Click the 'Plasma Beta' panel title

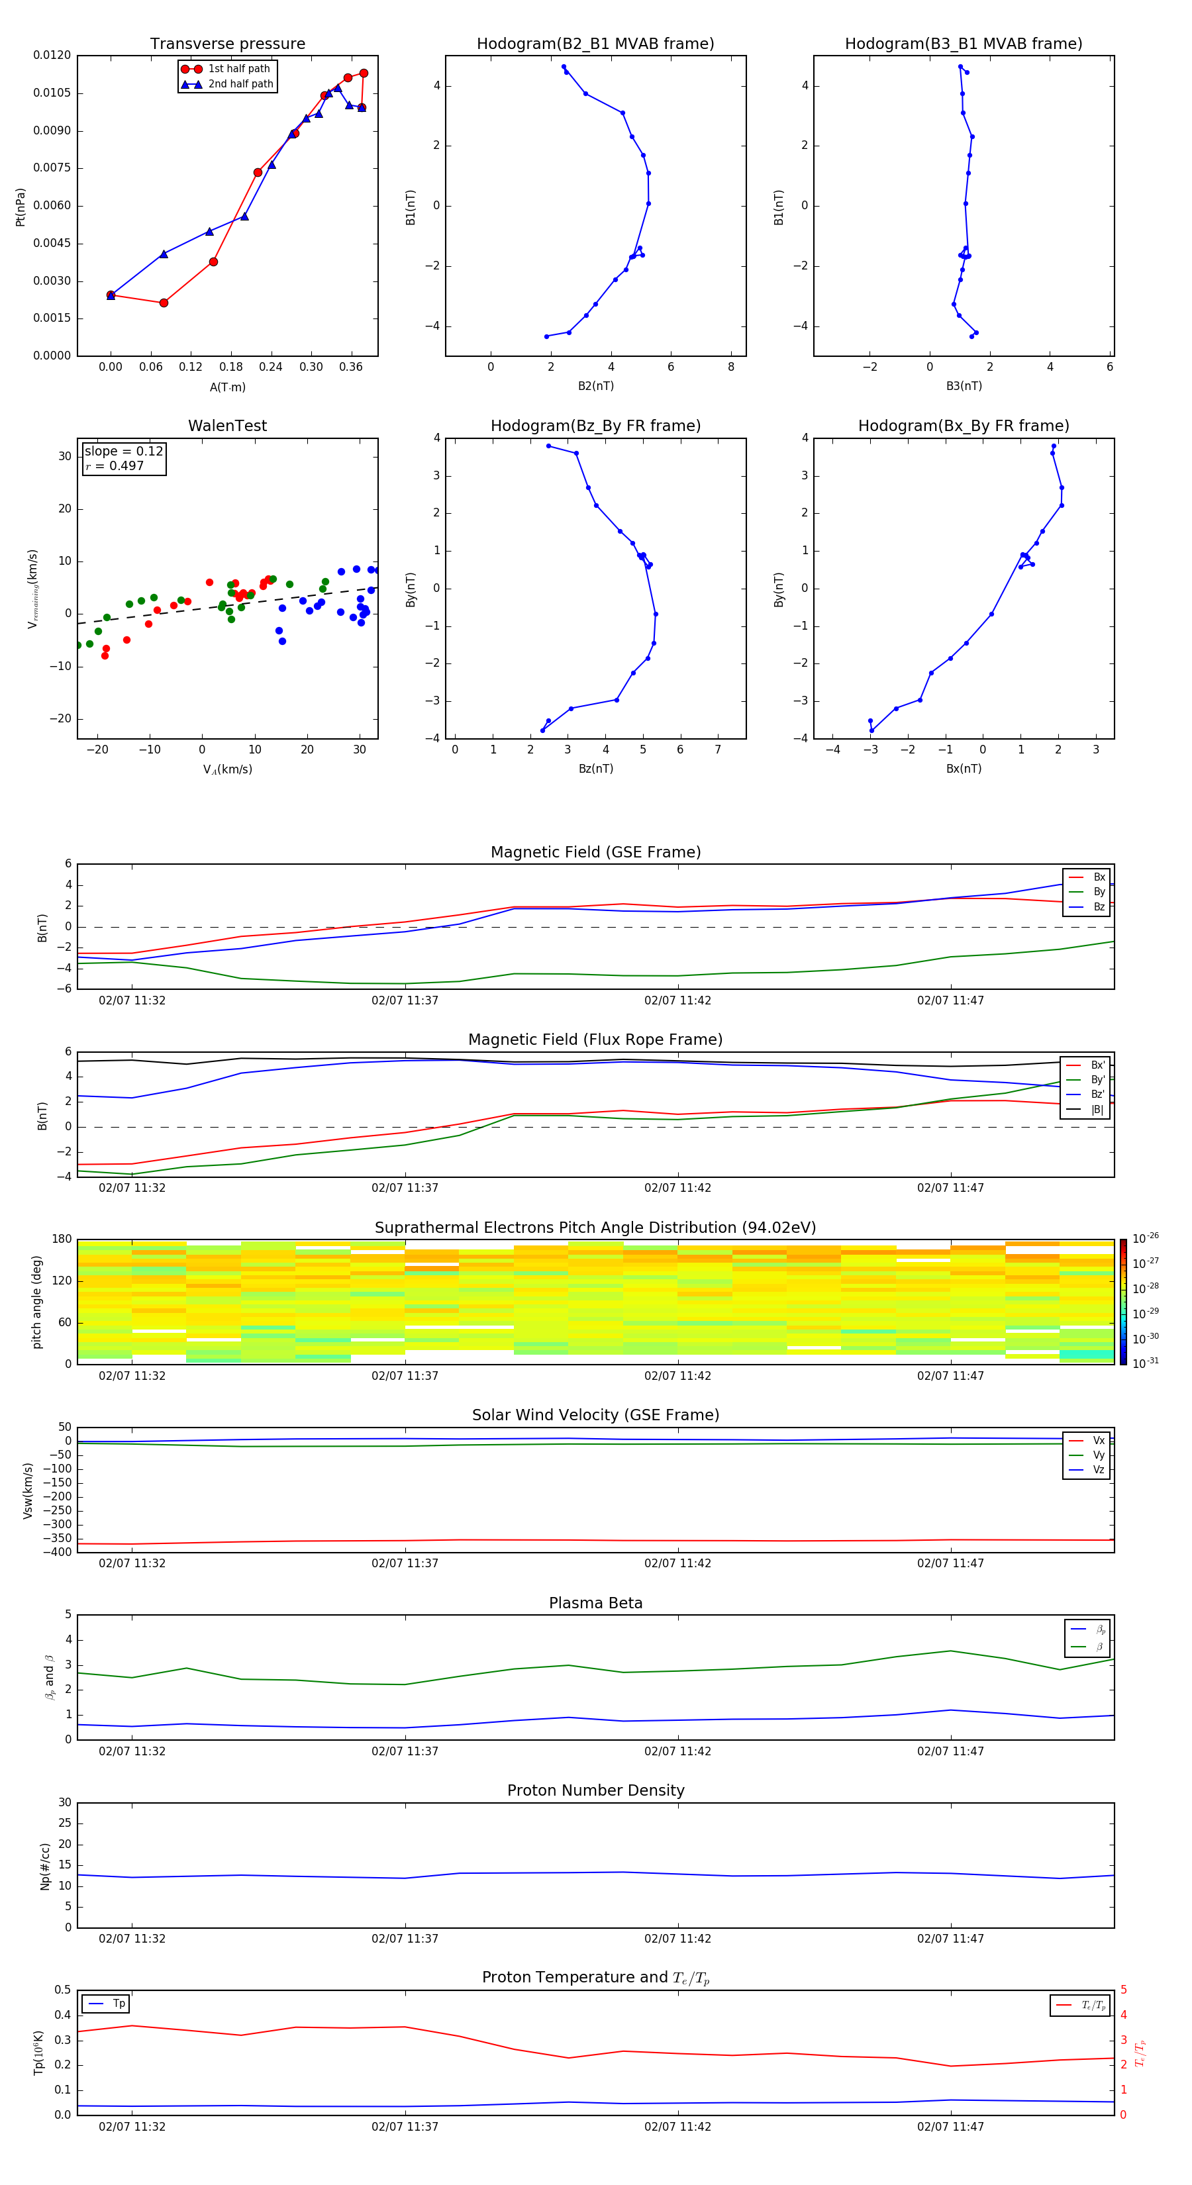pos(595,1604)
